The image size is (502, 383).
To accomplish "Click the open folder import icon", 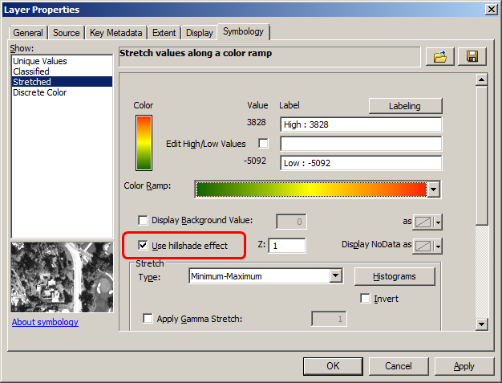I will pos(440,56).
